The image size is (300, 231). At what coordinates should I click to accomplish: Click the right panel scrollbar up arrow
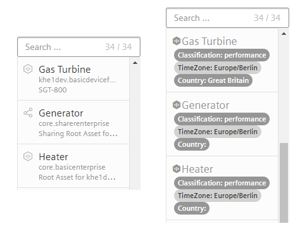pos(284,34)
